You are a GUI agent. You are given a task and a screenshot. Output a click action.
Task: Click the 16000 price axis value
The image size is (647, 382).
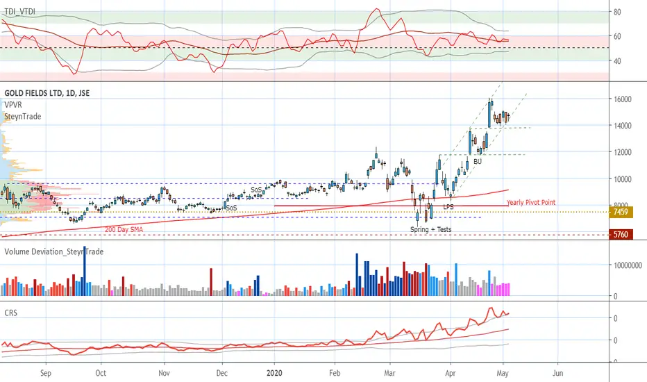[x=622, y=99]
